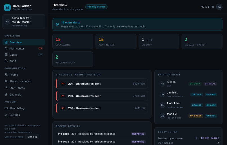Click the Awaiting Ack stat card
227x145 pixels.
[116, 41]
